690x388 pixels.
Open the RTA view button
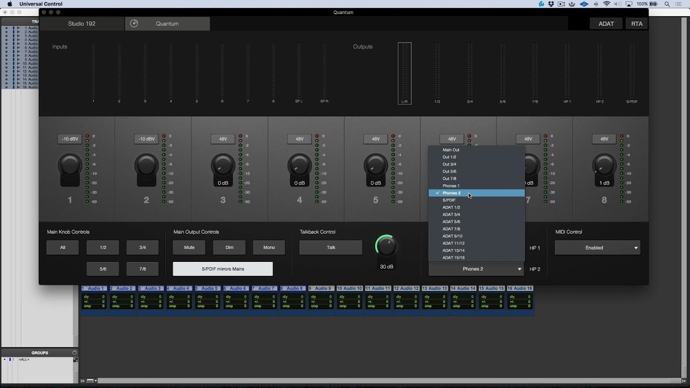(637, 24)
